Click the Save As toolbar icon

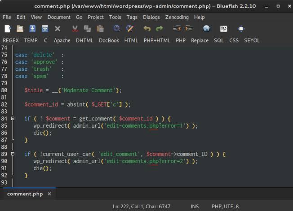45,29
